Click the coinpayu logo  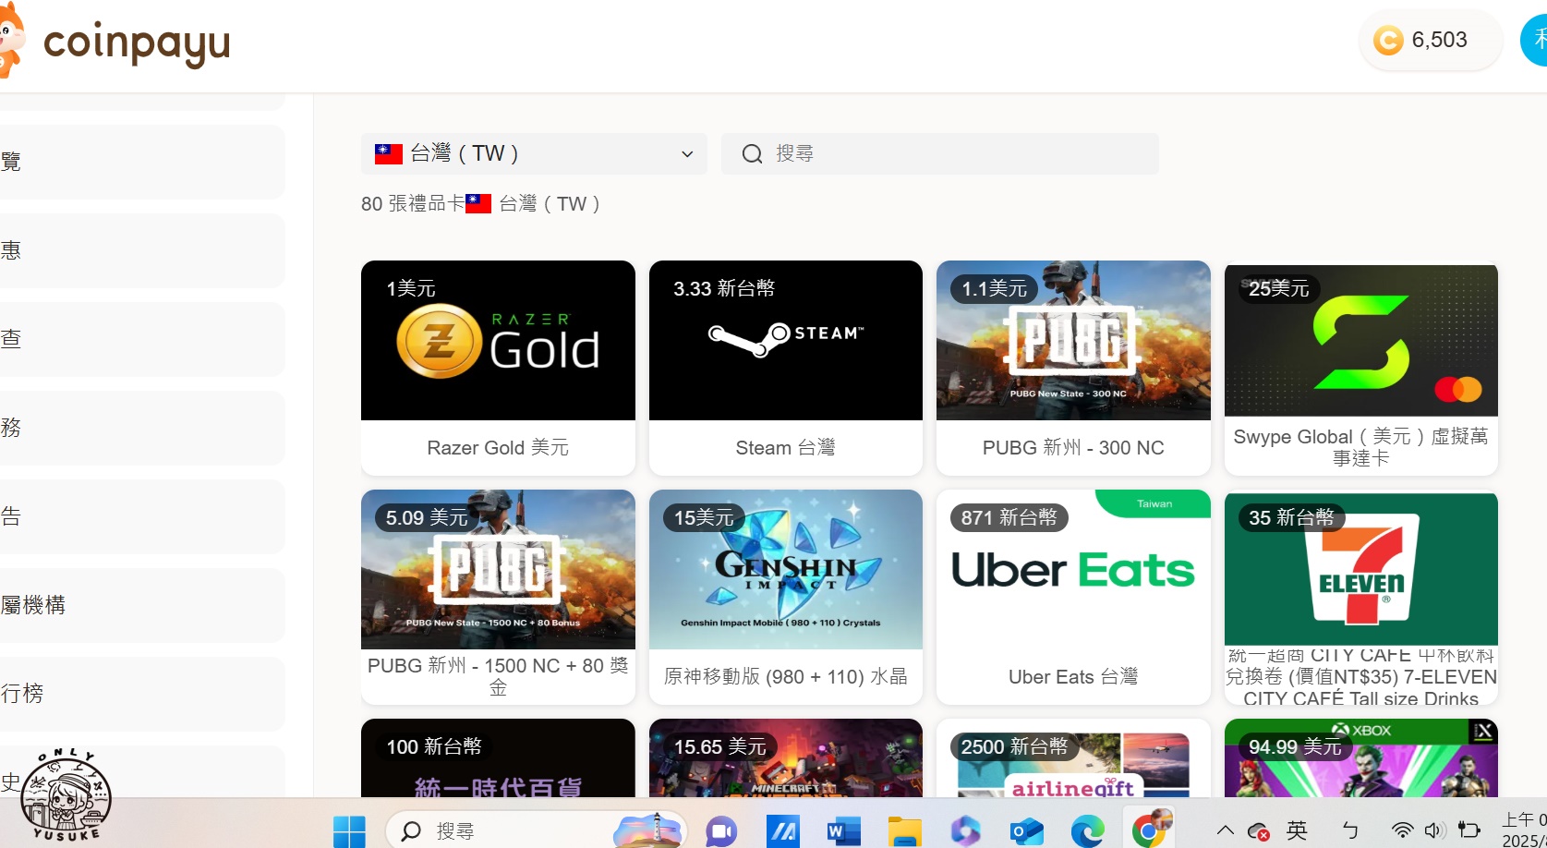[115, 42]
